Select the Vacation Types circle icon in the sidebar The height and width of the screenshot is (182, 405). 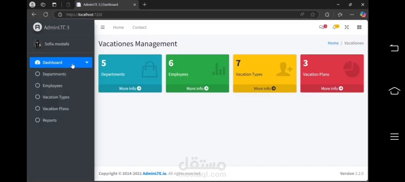coord(37,97)
